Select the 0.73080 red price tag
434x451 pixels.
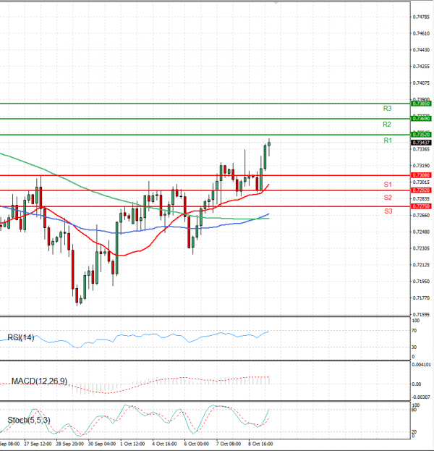coord(421,175)
